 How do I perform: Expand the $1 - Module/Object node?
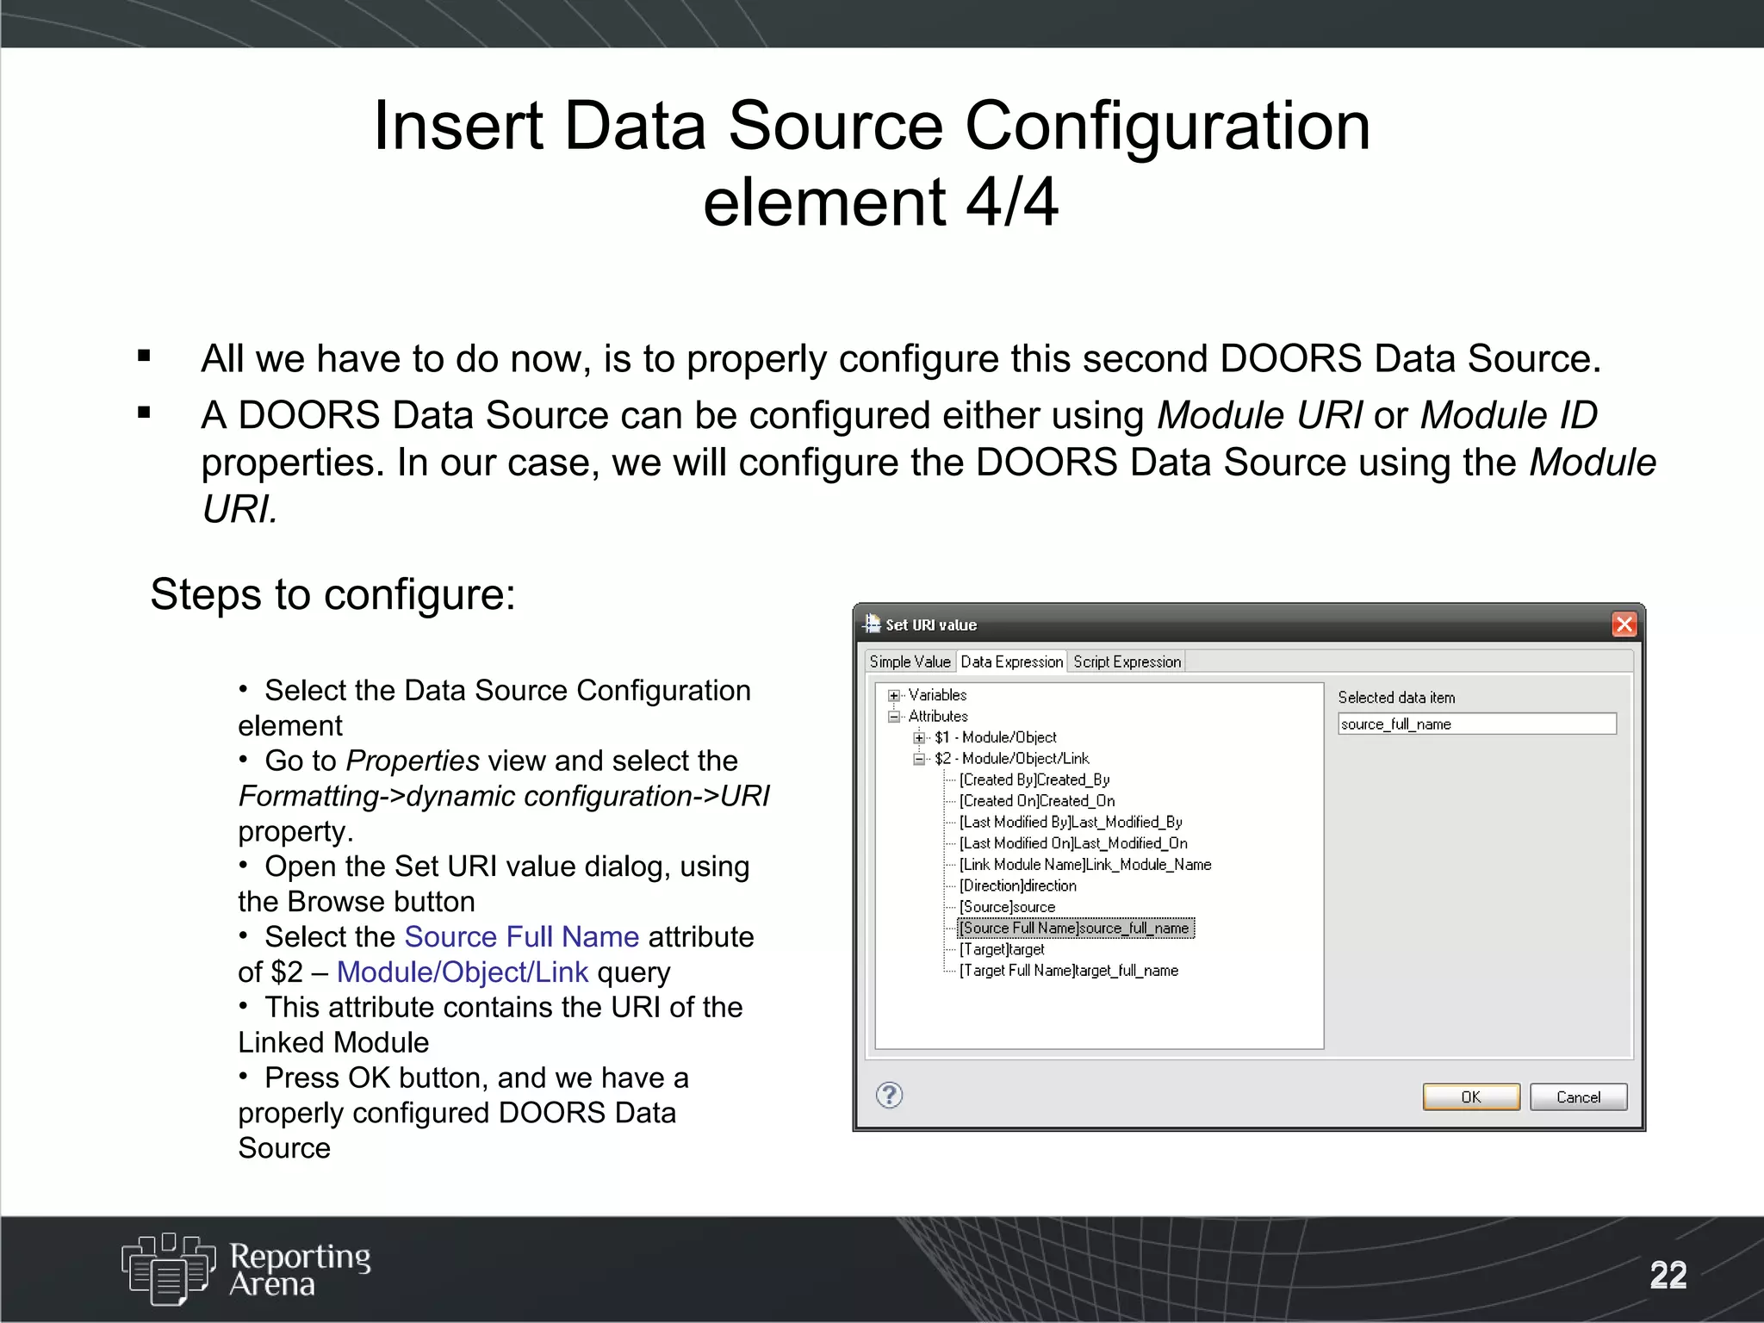click(919, 738)
